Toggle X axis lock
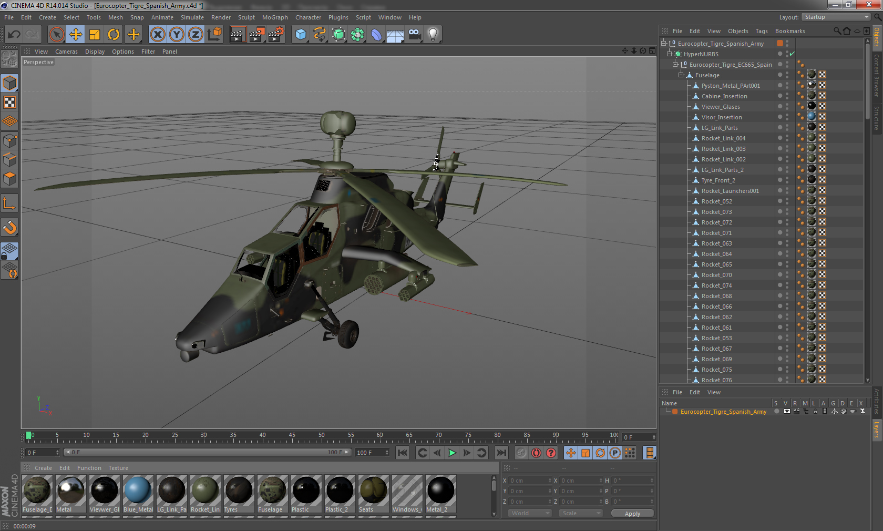This screenshot has width=883, height=531. 158,35
